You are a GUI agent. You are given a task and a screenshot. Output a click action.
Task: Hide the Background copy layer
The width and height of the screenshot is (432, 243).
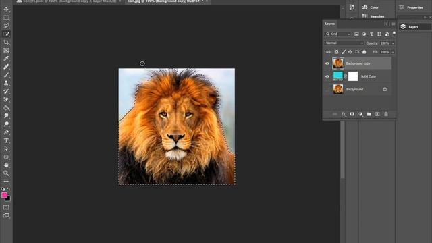click(x=327, y=63)
